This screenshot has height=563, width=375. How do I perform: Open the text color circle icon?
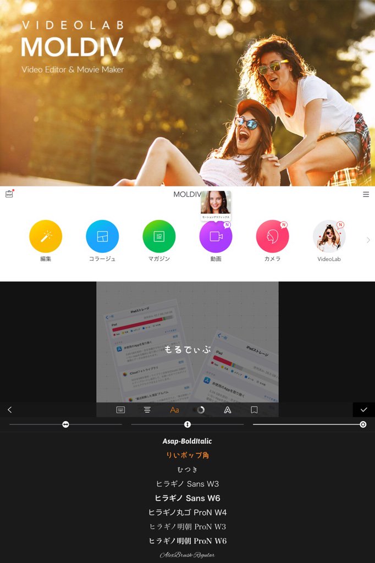click(201, 410)
